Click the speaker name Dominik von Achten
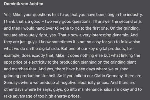This screenshot has width=150, height=100. [24, 4]
